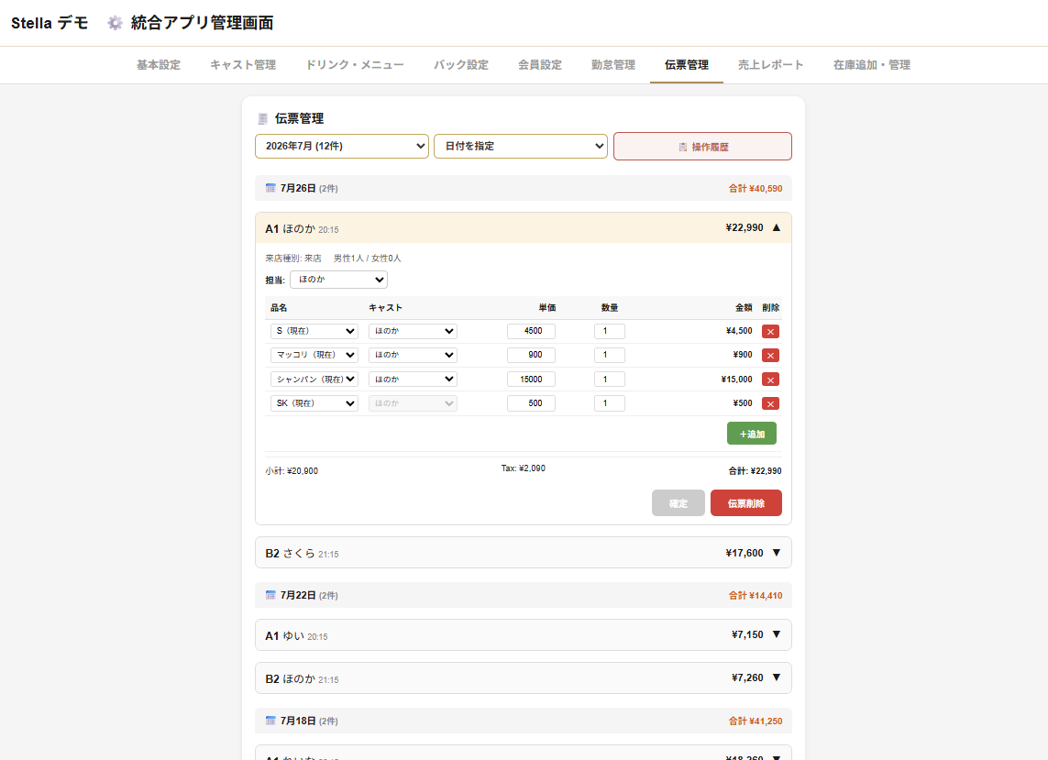Click the 小計: ¥20,900 text
This screenshot has width=1048, height=760.
[x=292, y=471]
